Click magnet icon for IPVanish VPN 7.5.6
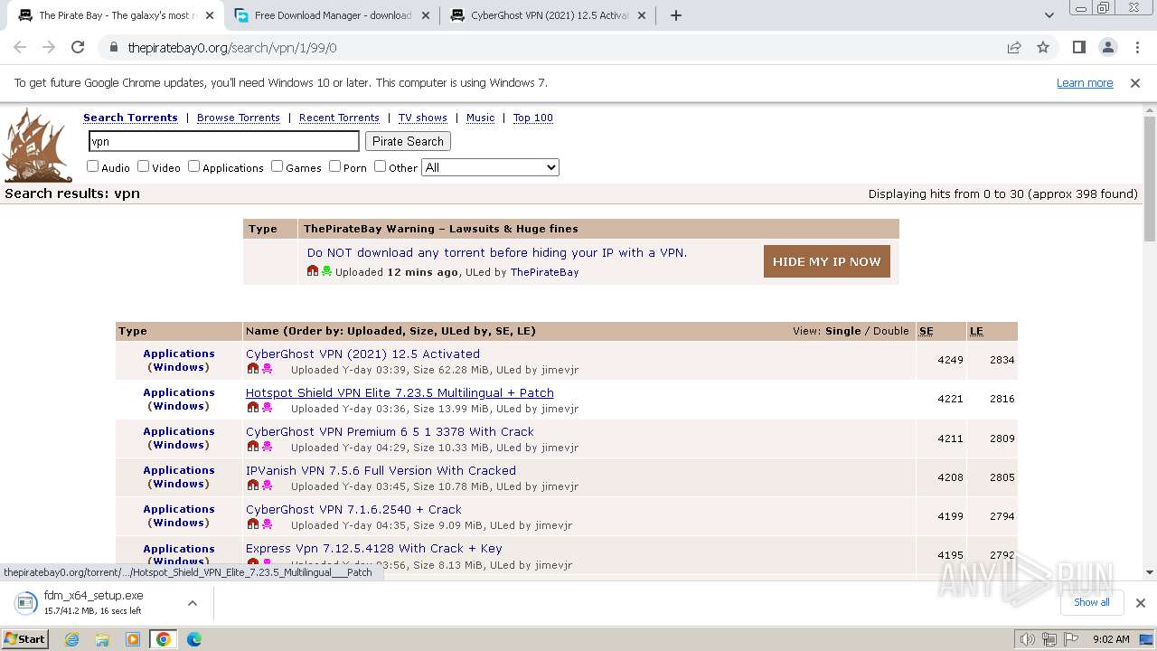The image size is (1157, 651). pyautogui.click(x=252, y=486)
